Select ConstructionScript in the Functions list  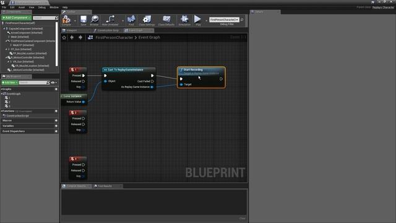(x=17, y=116)
